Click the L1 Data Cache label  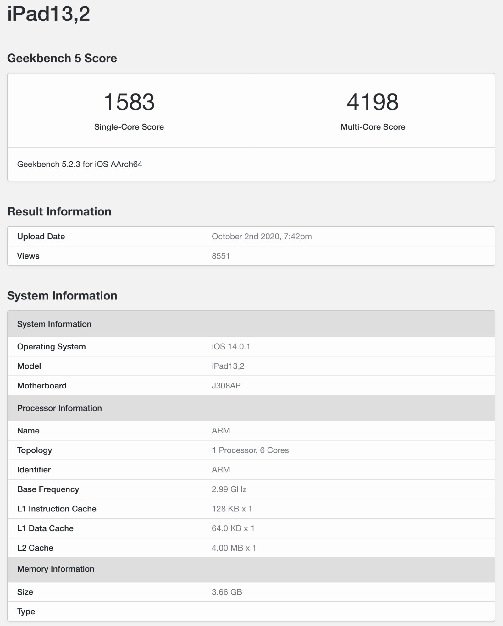click(x=45, y=528)
